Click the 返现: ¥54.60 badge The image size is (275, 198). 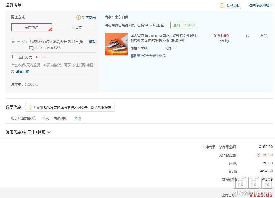pyautogui.click(x=184, y=25)
